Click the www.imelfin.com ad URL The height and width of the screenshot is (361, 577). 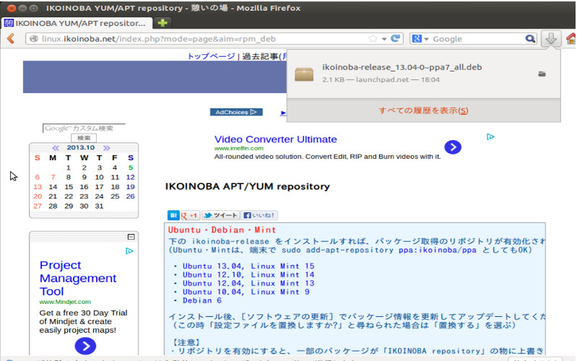239,148
